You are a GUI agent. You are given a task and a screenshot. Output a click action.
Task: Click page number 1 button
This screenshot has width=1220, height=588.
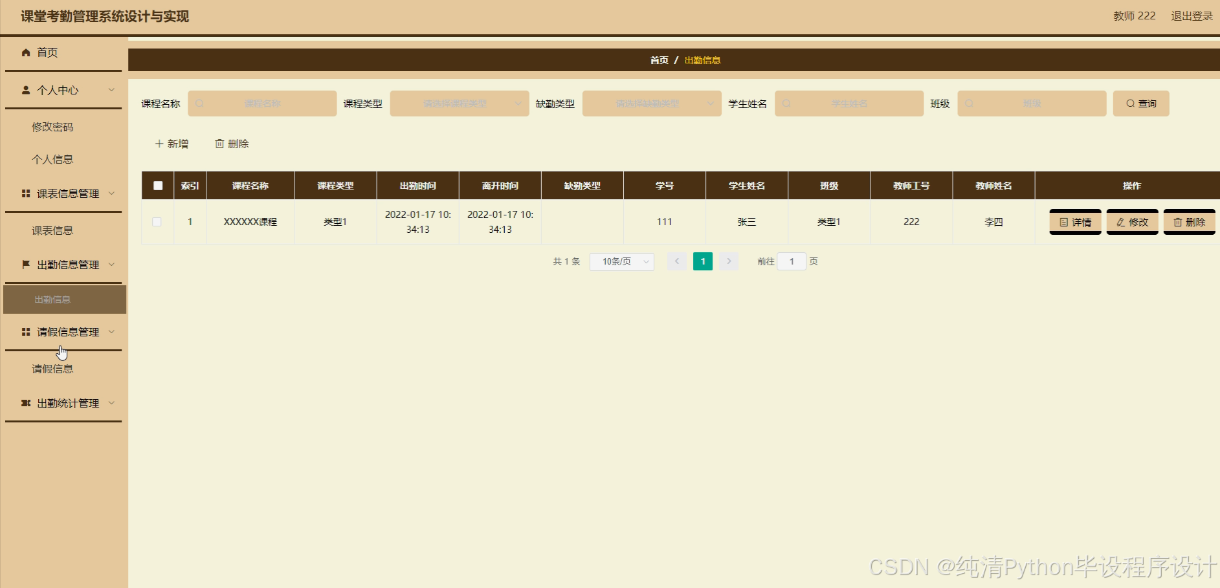pyautogui.click(x=703, y=261)
